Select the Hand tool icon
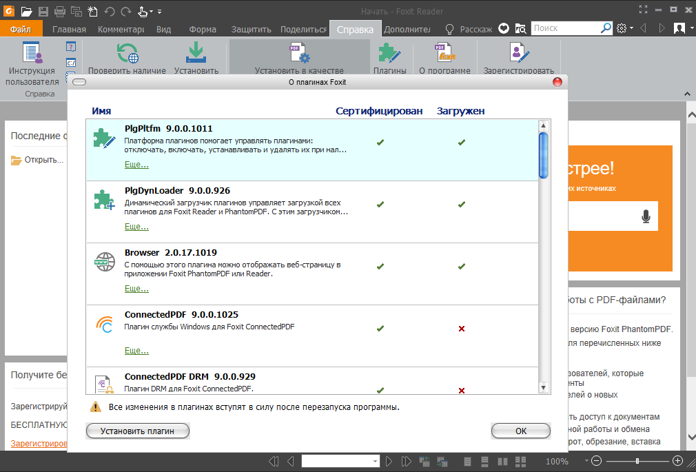696x472 pixels. [x=143, y=11]
